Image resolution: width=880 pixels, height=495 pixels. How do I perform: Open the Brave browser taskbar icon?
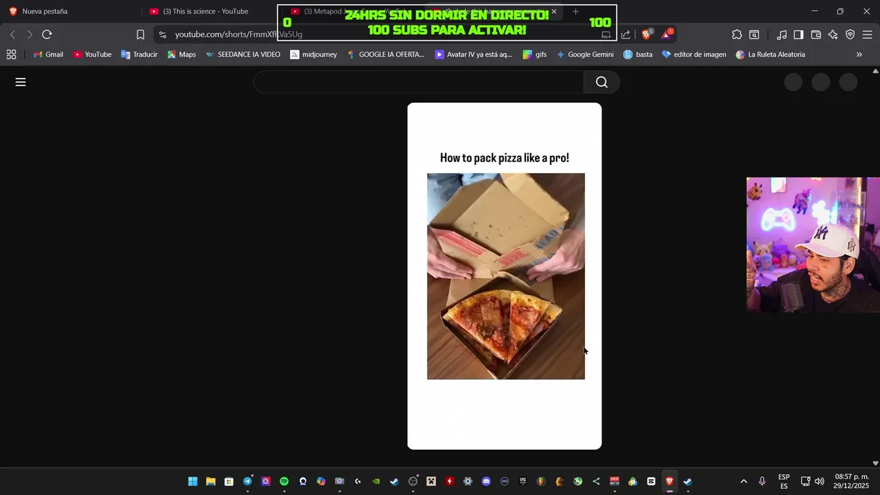tap(669, 481)
